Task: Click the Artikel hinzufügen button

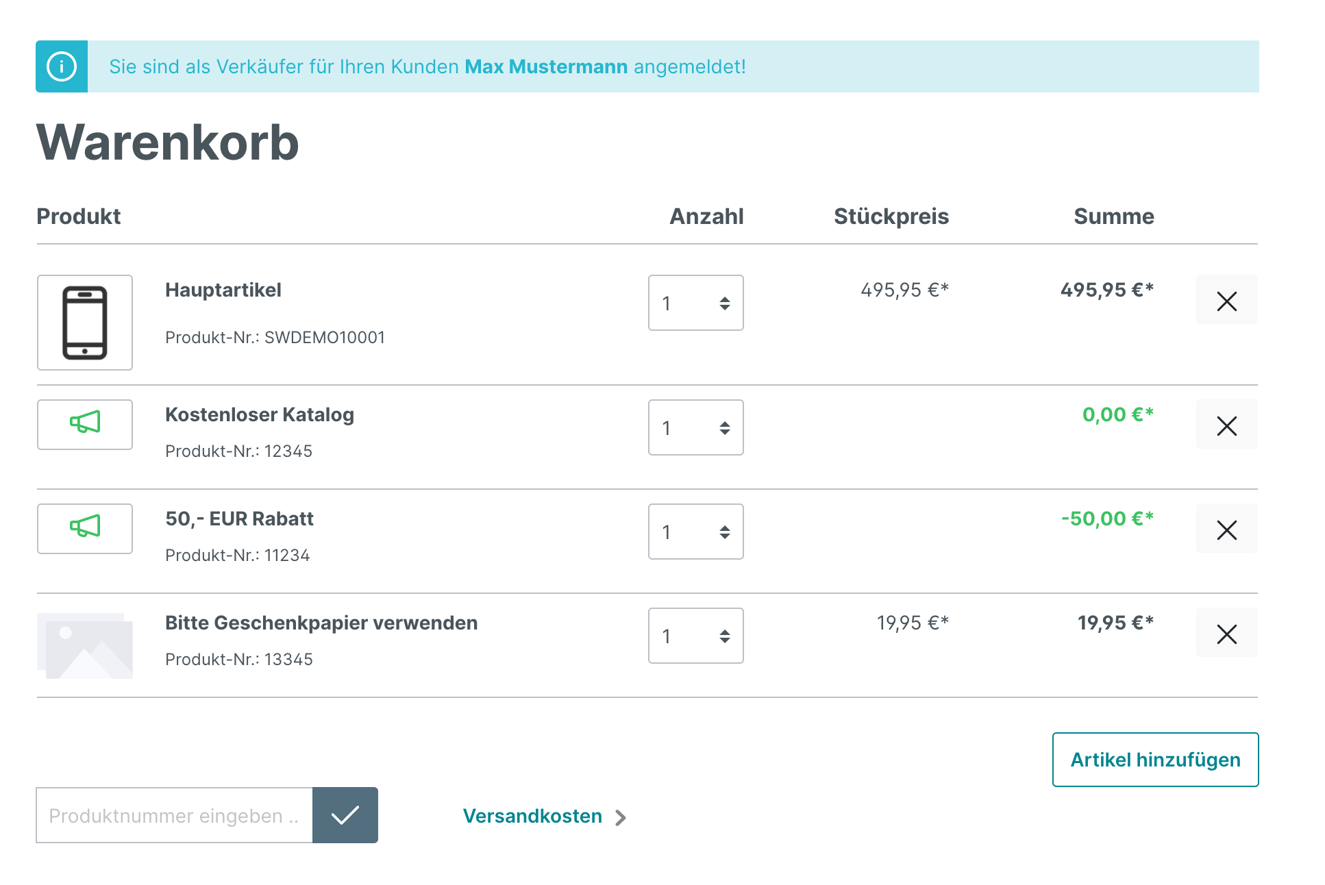Action: pos(1155,760)
